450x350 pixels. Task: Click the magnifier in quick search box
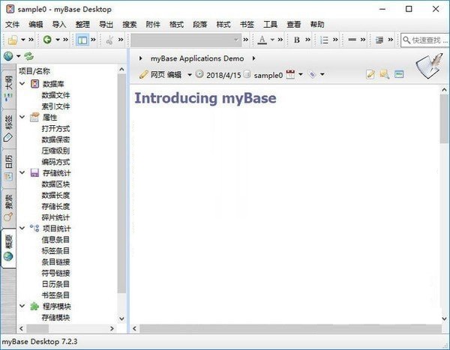coord(406,40)
